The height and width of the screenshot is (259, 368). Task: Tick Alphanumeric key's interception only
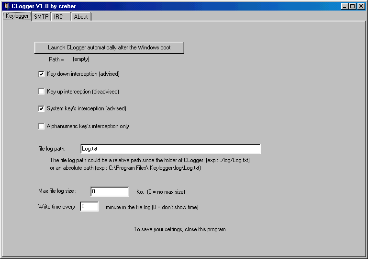tap(42, 127)
